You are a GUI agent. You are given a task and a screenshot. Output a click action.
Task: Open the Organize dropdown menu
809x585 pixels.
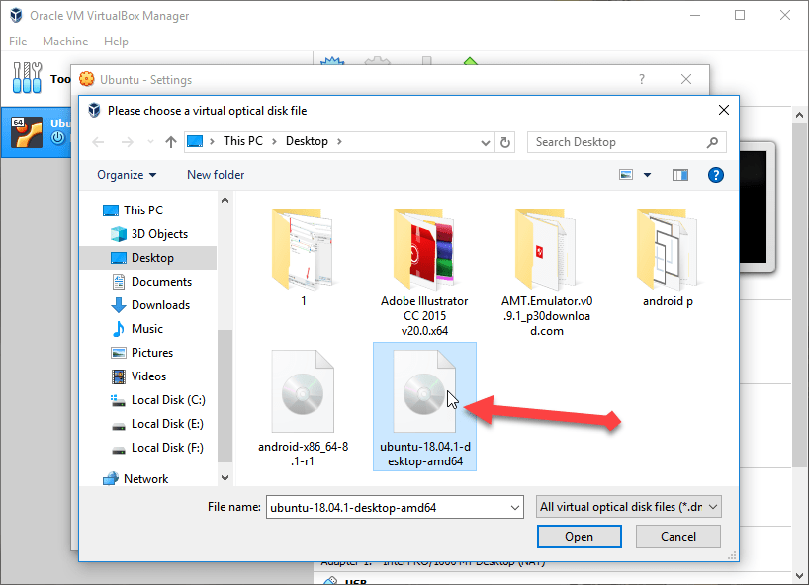(127, 175)
